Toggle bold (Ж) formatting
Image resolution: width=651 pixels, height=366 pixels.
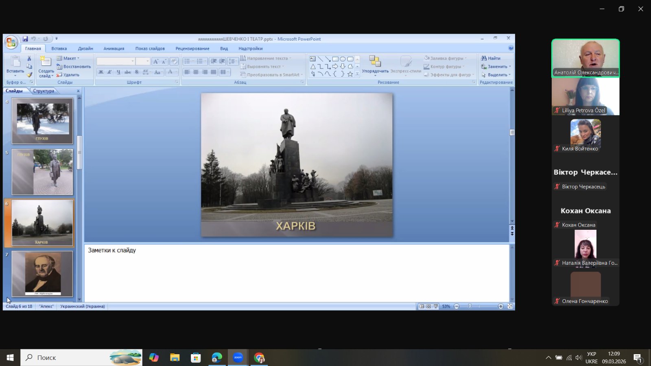tap(101, 72)
